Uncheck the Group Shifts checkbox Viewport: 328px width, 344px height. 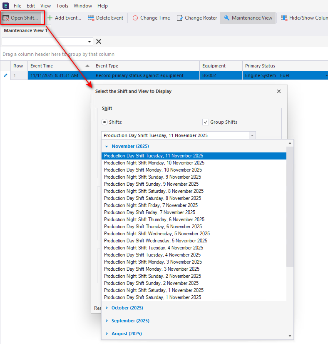[x=205, y=122]
